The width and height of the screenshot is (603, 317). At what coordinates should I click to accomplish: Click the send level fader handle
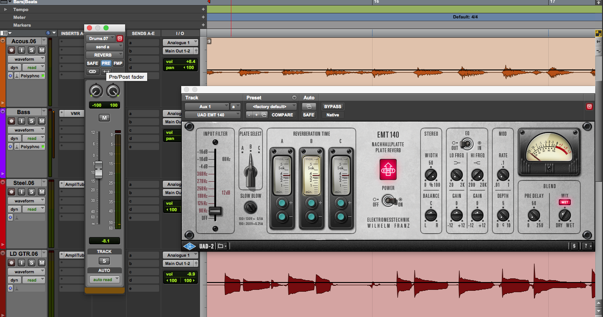point(98,170)
